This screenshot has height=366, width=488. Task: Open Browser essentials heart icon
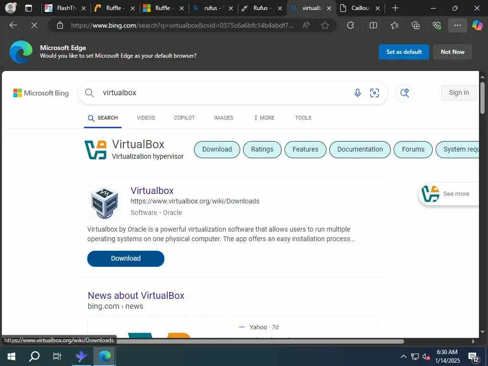[437, 25]
